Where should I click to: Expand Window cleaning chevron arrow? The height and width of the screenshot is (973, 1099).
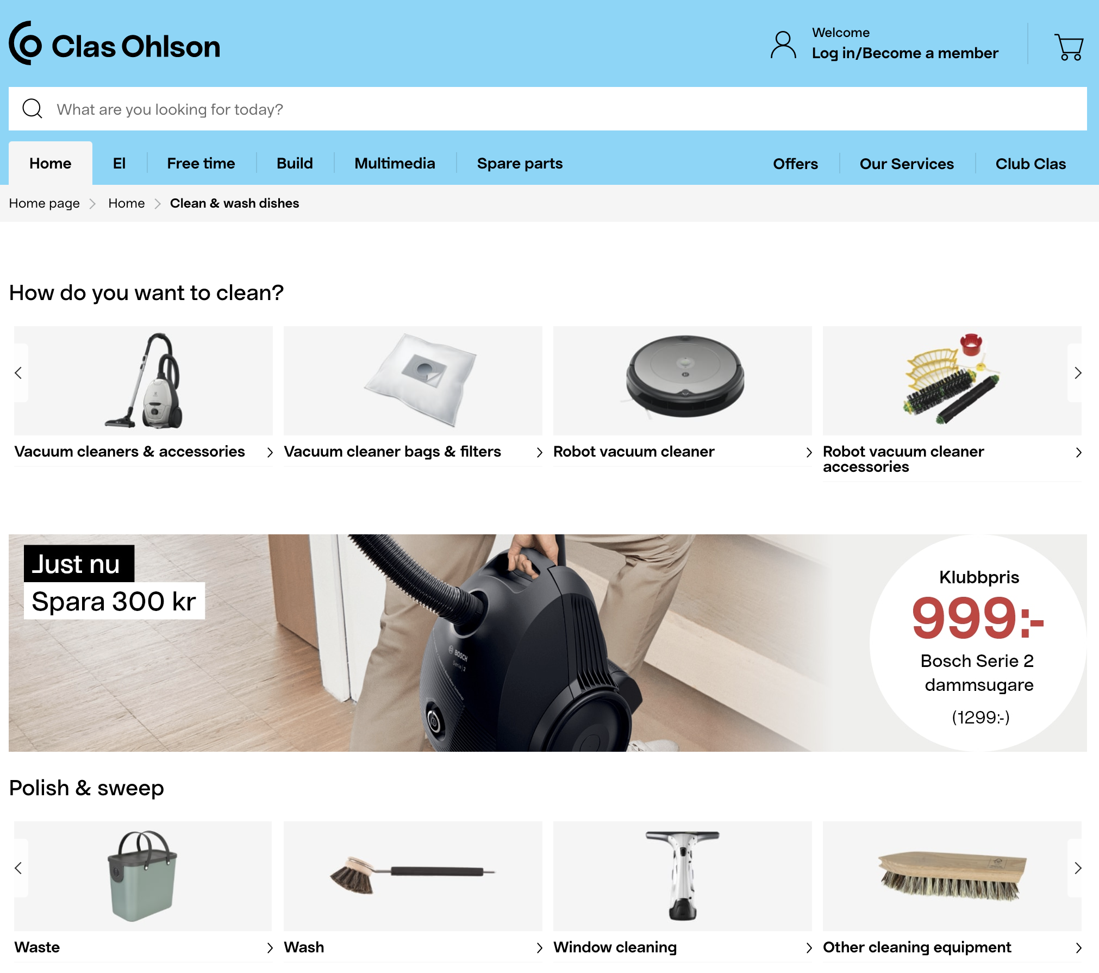click(809, 948)
